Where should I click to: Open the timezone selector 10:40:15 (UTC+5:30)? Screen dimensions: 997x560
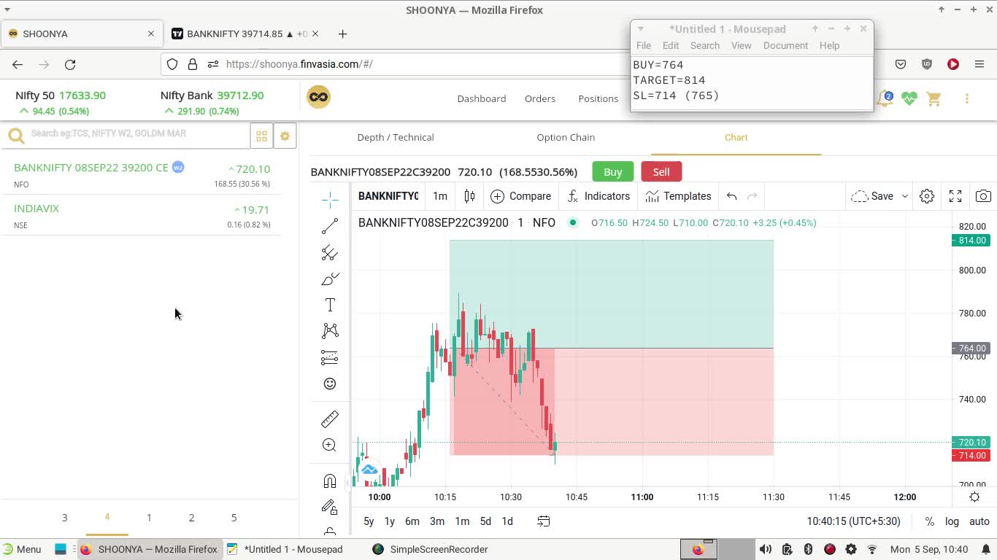(853, 521)
